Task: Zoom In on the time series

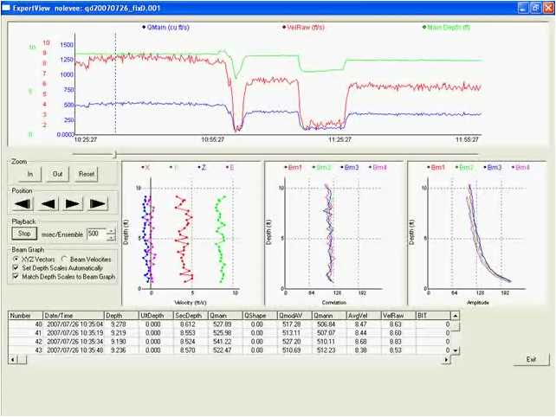Action: coord(29,174)
